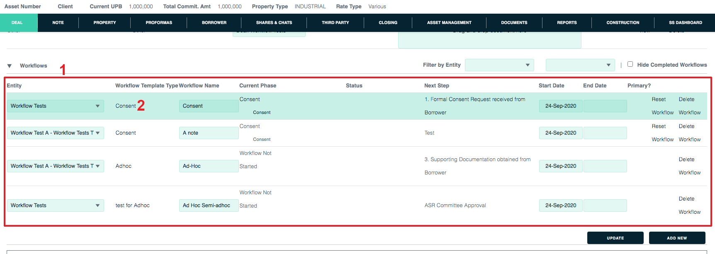This screenshot has width=715, height=254.
Task: Open the PROPERTY tab
Action: click(x=105, y=23)
